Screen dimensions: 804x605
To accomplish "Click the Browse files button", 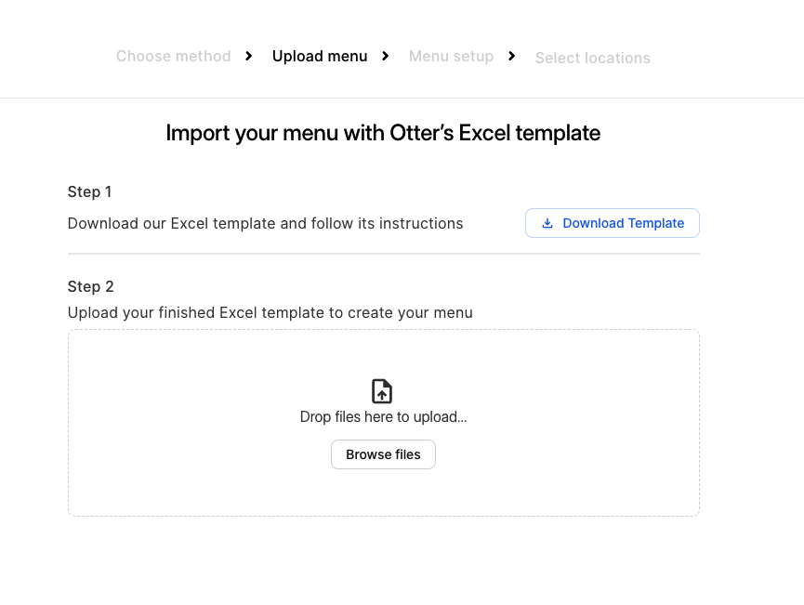I will coord(383,454).
